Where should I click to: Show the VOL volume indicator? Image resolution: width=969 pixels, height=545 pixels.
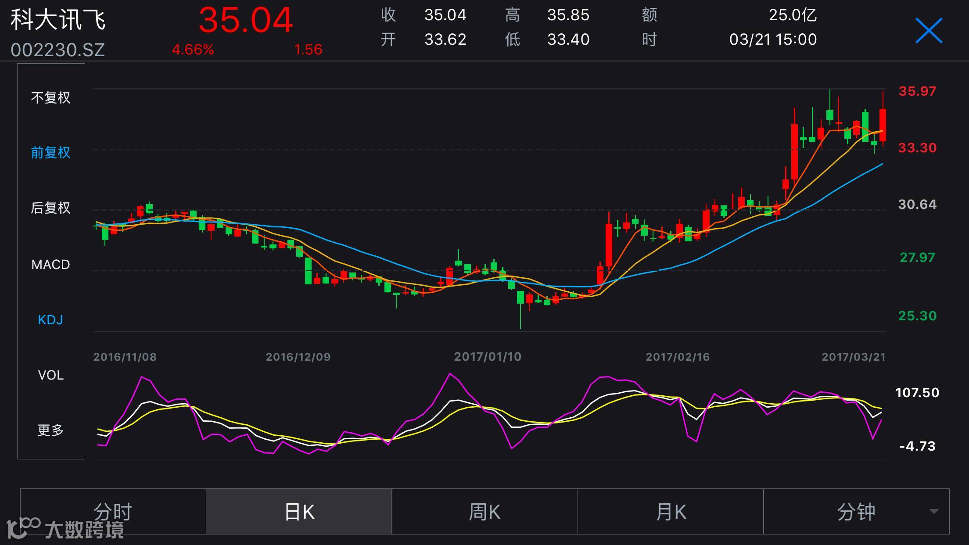(50, 375)
